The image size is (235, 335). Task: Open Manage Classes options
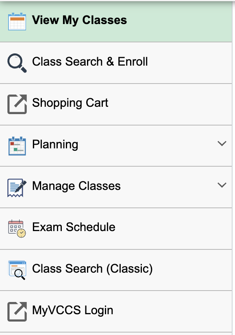(76, 185)
